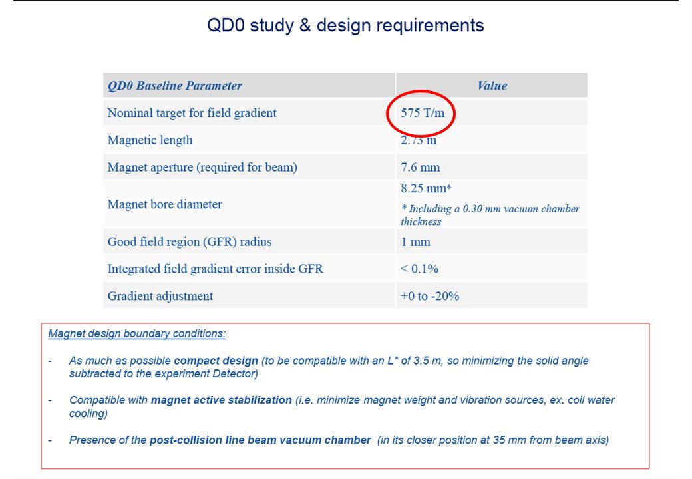Click the 'cooling)' continuation line
The height and width of the screenshot is (479, 692).
(x=88, y=414)
